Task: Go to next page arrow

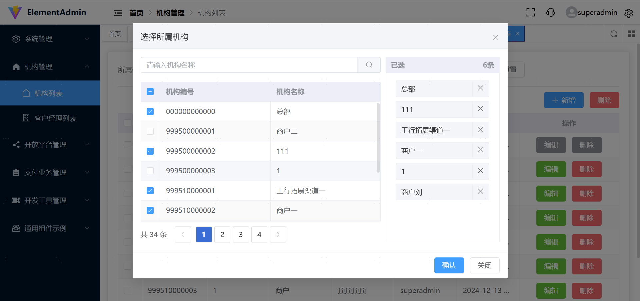Action: (x=278, y=234)
